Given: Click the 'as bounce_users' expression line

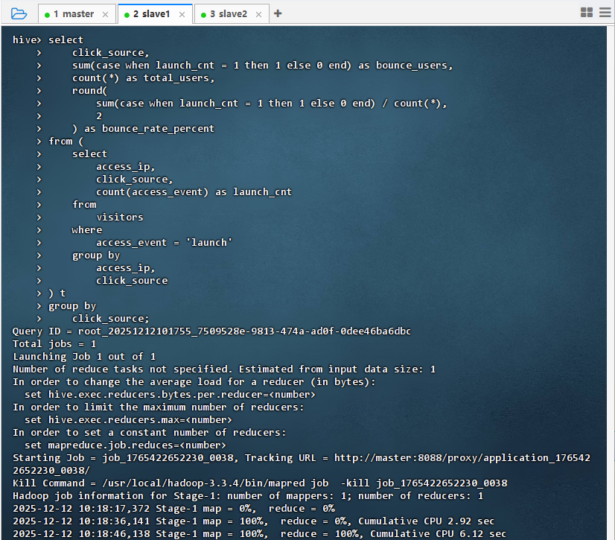Looking at the screenshot, I should (x=262, y=66).
